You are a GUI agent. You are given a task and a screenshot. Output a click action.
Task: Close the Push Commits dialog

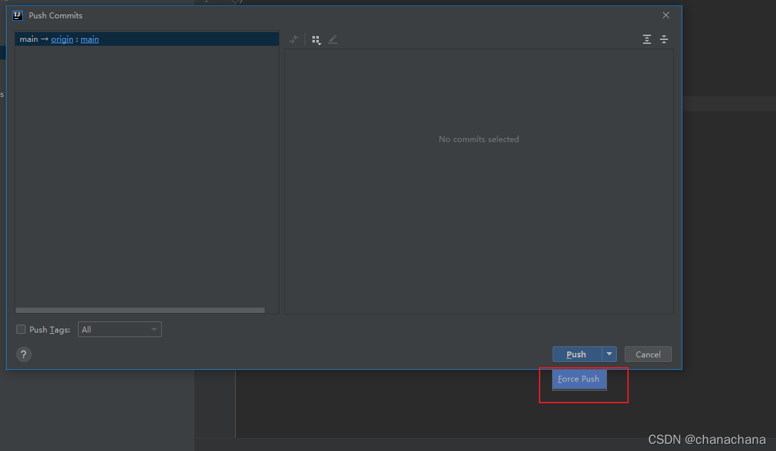(x=665, y=15)
